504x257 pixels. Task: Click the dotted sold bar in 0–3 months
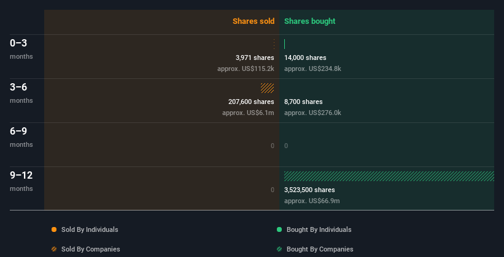[x=274, y=44]
